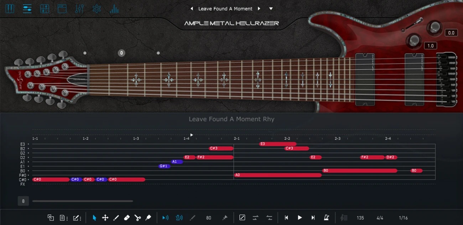Play the riff
This screenshot has height=225, width=463.
click(x=300, y=218)
